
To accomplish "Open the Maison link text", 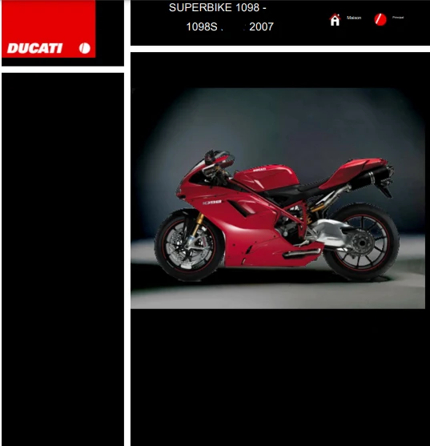I will click(354, 18).
